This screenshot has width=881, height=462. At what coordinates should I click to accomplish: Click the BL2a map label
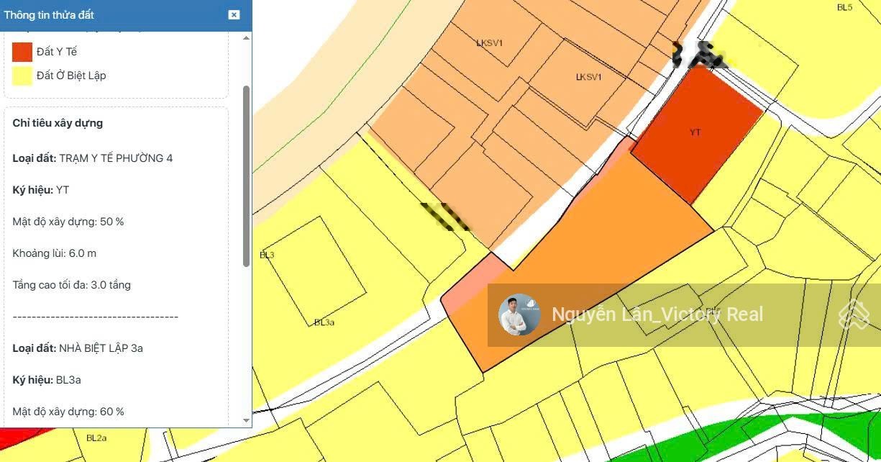click(96, 438)
